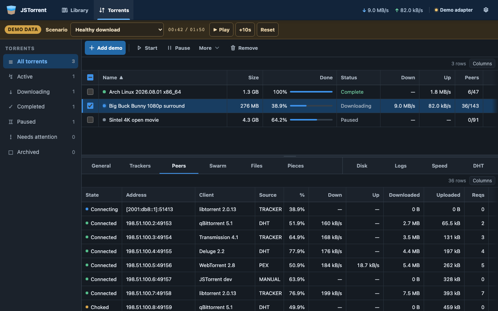Click the trash icon on Remove

[x=233, y=48]
